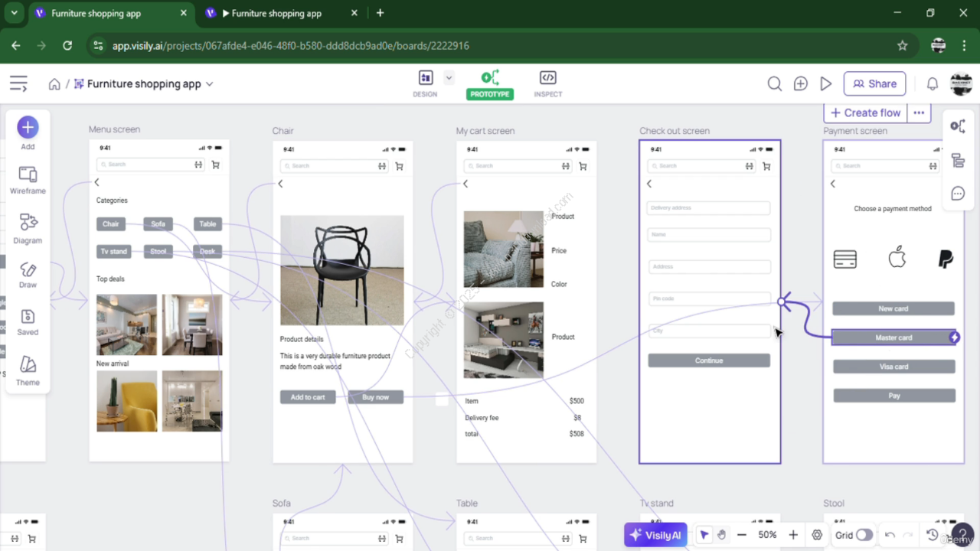Play the prototype preview

(825, 84)
